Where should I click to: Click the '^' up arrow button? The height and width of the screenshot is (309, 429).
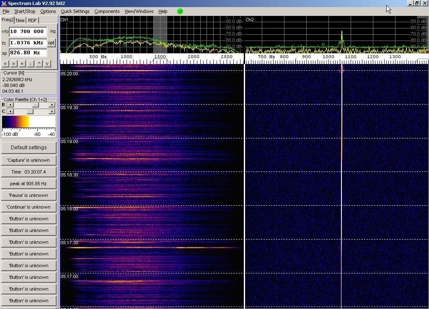(39, 64)
